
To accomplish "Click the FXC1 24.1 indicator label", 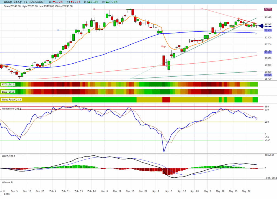I will [x=8, y=84].
